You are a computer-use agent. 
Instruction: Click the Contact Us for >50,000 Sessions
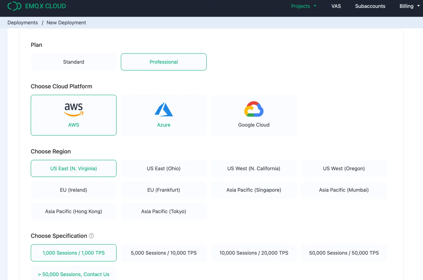[x=73, y=274]
